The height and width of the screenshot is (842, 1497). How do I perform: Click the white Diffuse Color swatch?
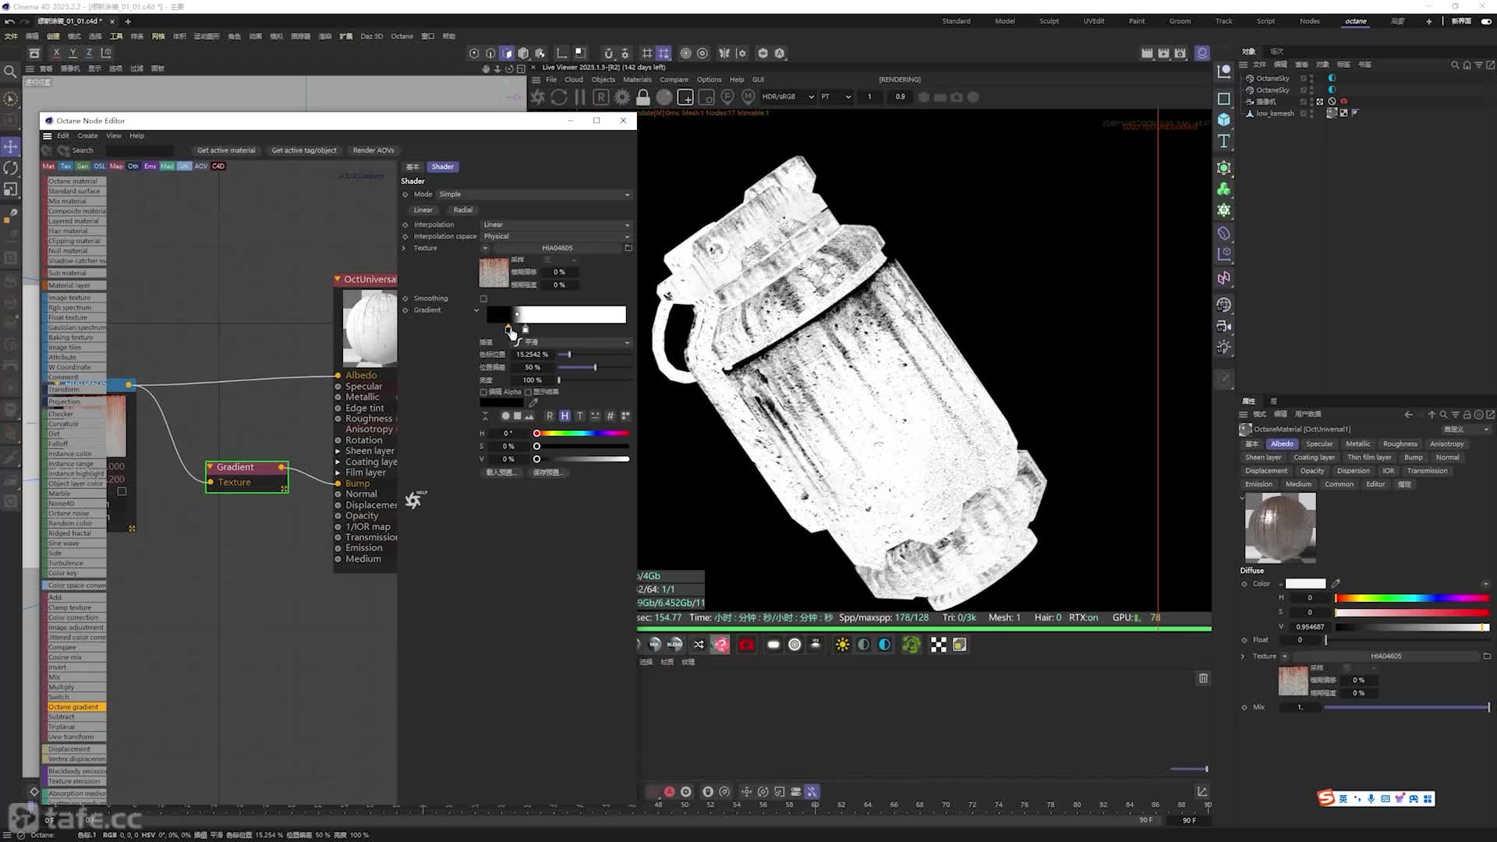click(1305, 583)
